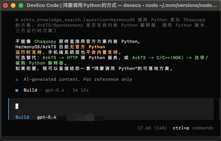Click the blue 'Build' agent label in input box
Viewport: 221px width, 141px height.
click(22, 117)
